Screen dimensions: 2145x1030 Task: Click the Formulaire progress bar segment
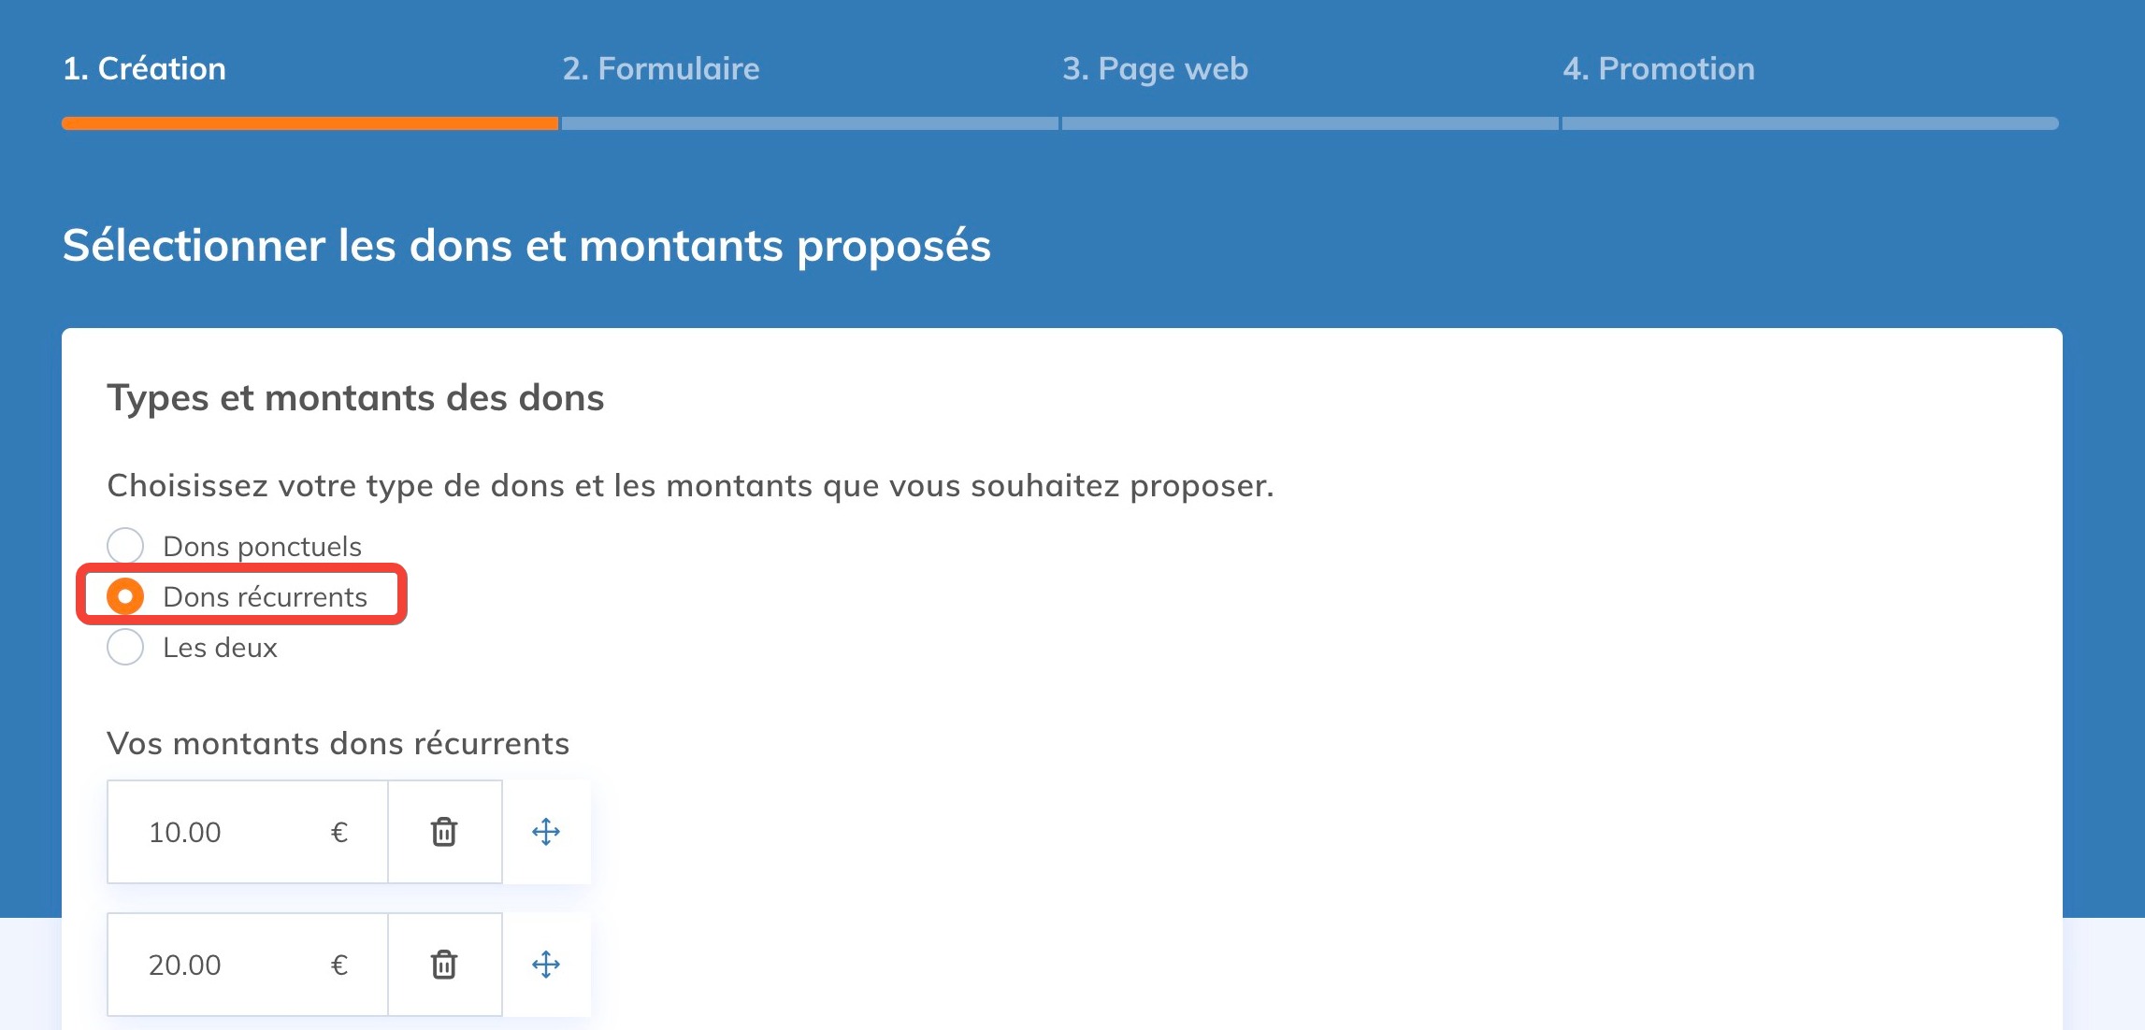tap(810, 123)
